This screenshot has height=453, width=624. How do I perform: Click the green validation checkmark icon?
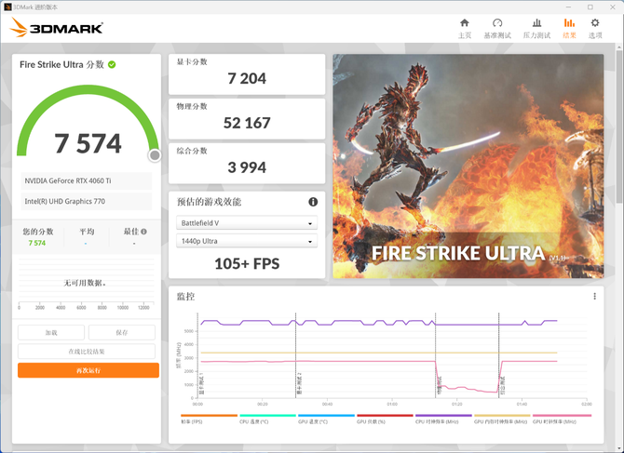112,64
